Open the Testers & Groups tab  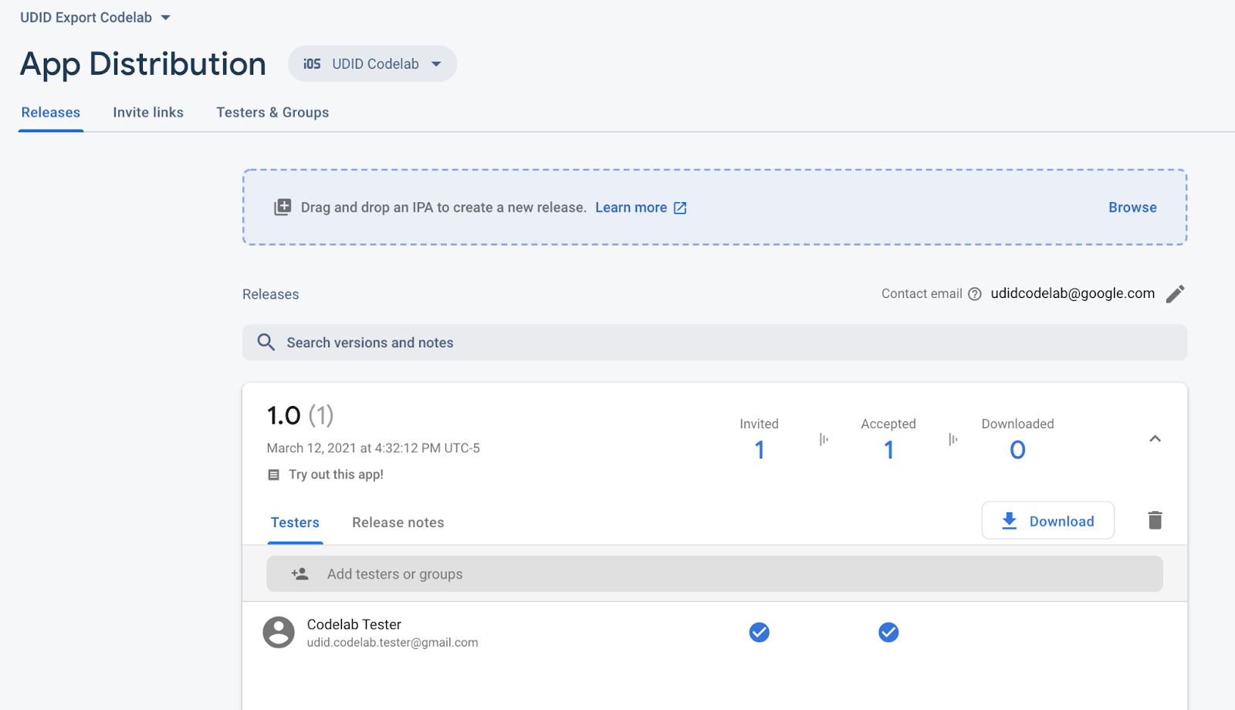(272, 113)
